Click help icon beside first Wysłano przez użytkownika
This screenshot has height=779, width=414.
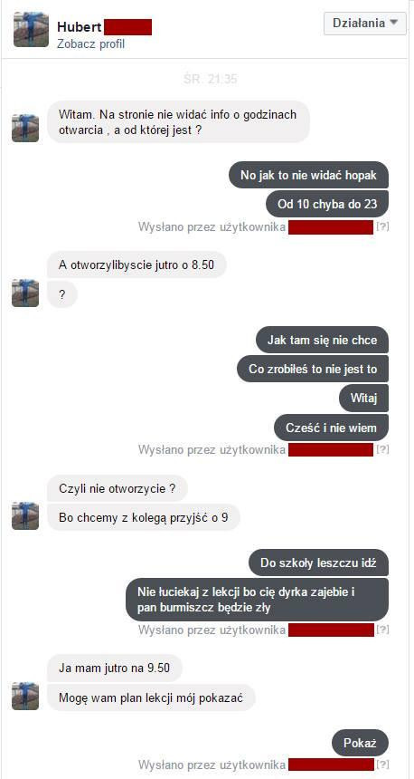382,227
